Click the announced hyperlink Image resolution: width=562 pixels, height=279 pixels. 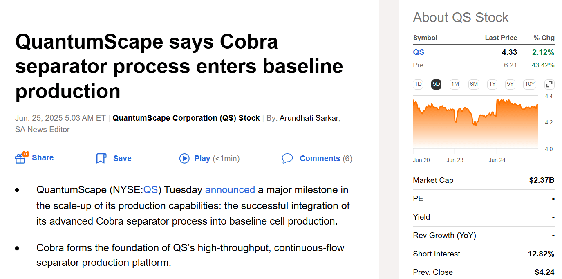[x=230, y=189]
